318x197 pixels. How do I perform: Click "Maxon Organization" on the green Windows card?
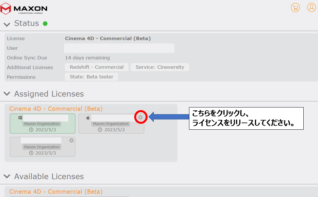pyautogui.click(x=42, y=124)
